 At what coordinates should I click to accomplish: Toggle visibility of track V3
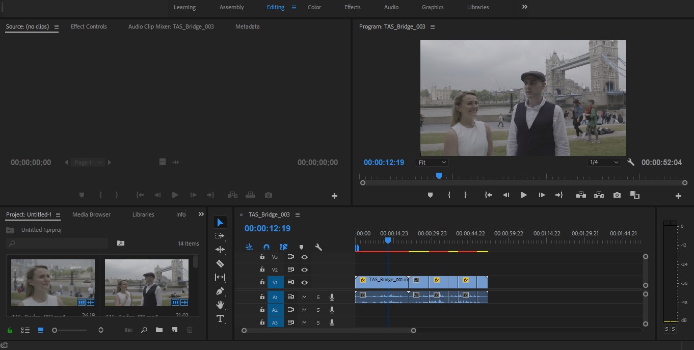304,257
